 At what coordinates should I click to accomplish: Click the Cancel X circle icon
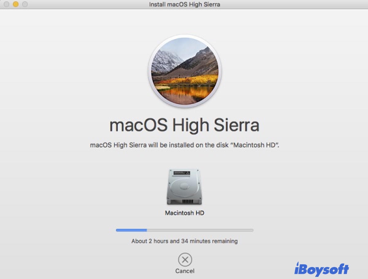tap(185, 260)
